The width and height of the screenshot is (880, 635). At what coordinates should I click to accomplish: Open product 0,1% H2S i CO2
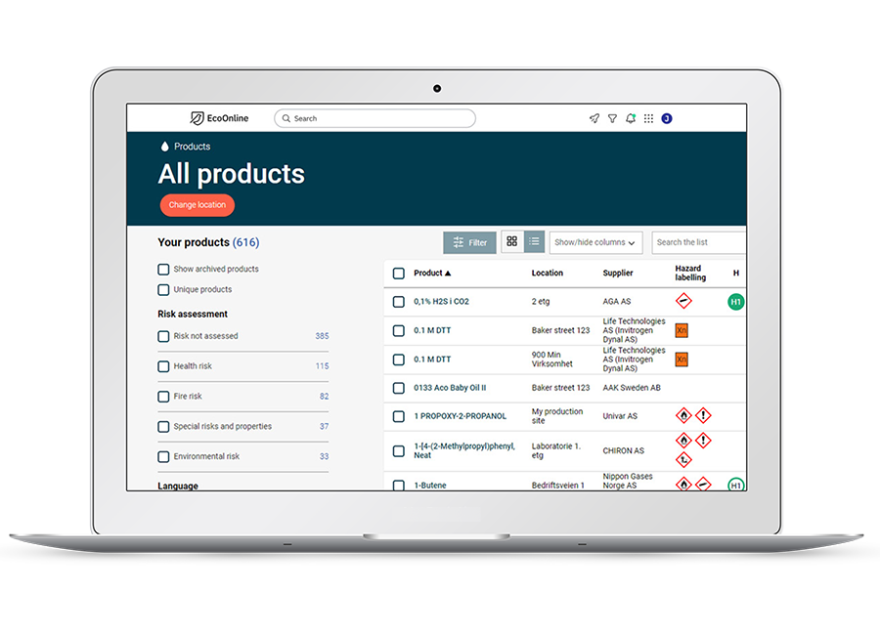coord(441,301)
